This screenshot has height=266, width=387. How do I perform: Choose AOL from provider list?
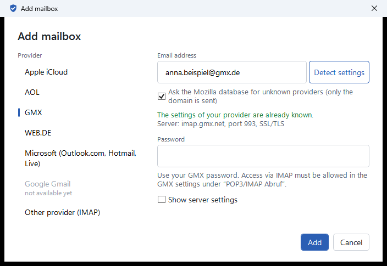[x=32, y=92]
